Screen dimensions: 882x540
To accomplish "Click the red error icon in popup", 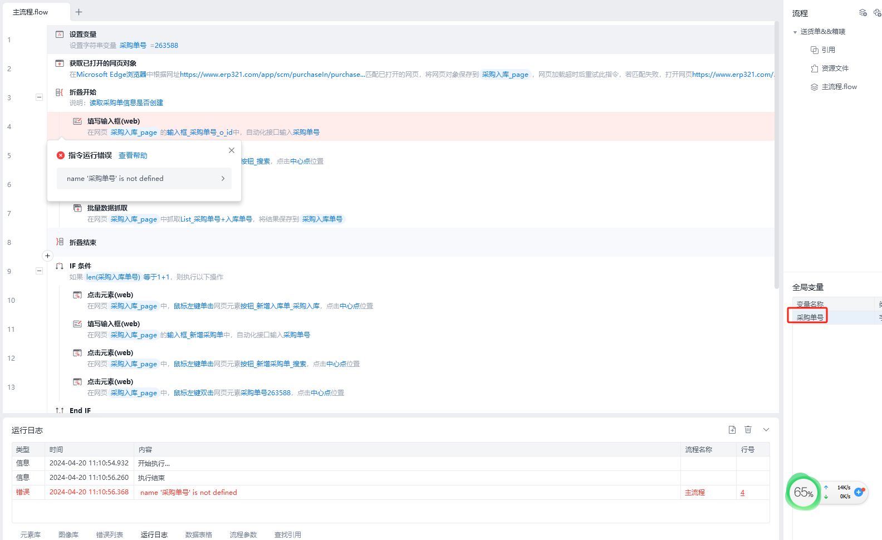I will tap(61, 155).
